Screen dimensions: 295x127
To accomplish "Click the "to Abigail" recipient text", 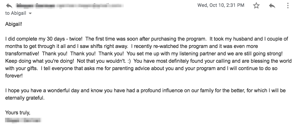I will coord(16,13).
